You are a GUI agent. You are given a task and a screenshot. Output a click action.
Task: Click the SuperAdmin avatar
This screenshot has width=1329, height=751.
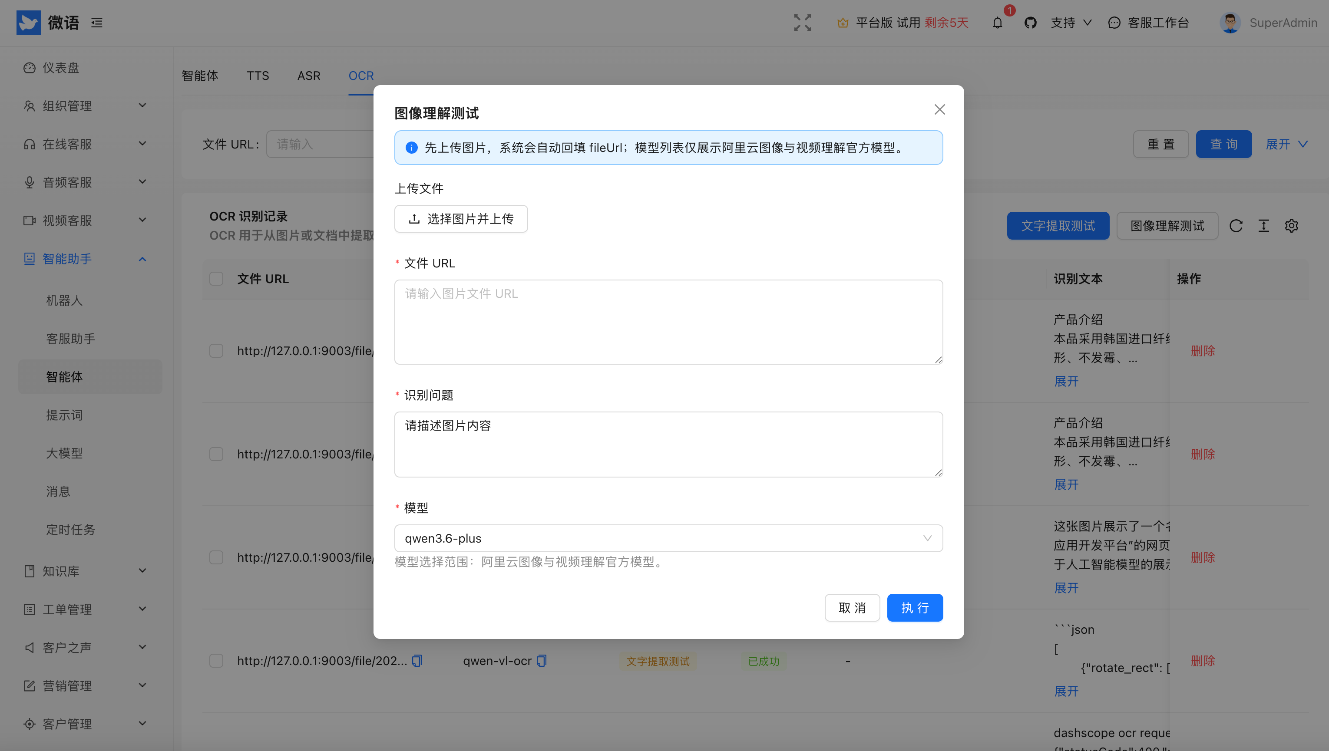[x=1230, y=23]
